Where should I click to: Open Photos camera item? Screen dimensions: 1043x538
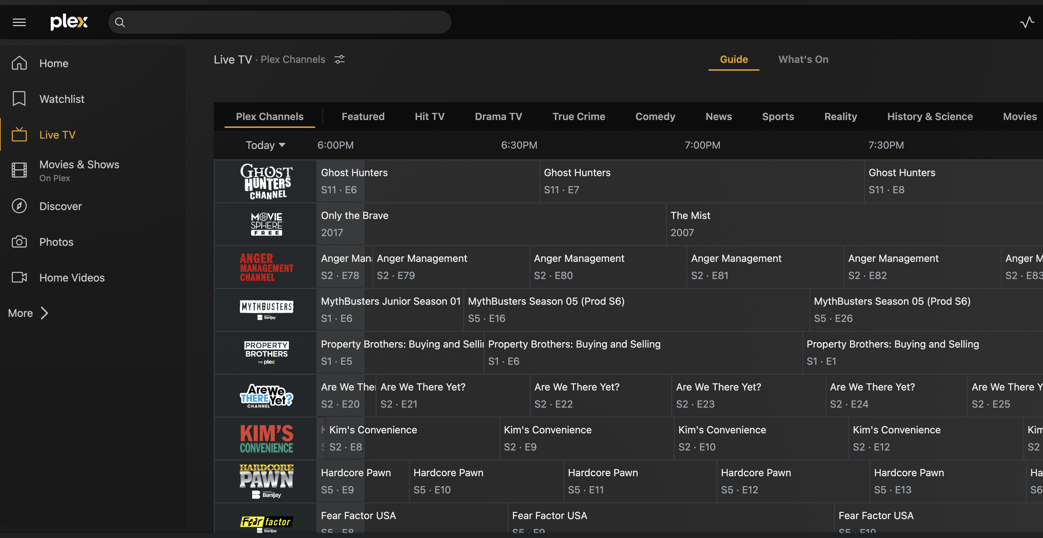pos(56,242)
